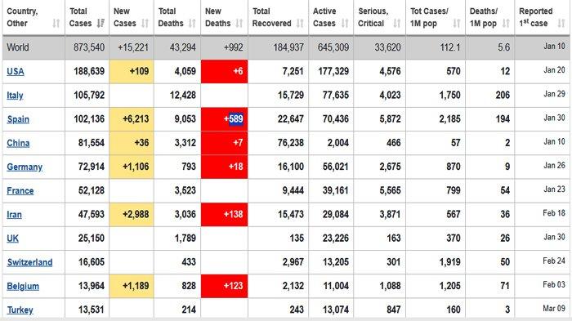Click New Deaths sort arrows icon

239,24
